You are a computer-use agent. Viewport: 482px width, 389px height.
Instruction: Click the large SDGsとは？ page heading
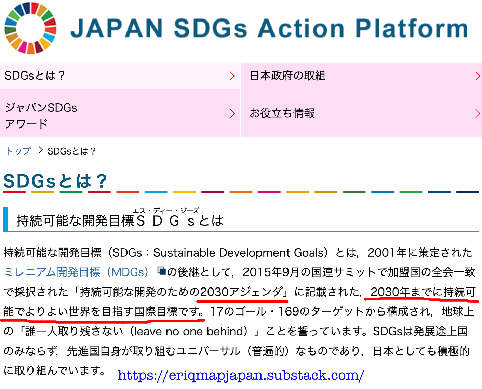(56, 181)
